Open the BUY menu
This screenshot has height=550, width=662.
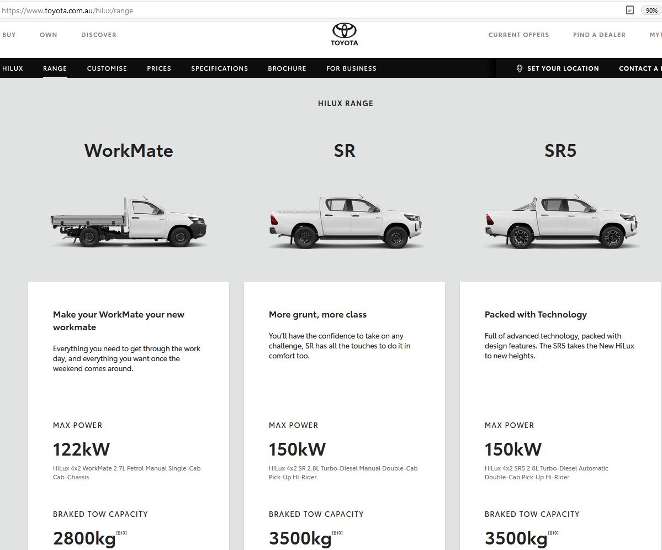tap(9, 35)
